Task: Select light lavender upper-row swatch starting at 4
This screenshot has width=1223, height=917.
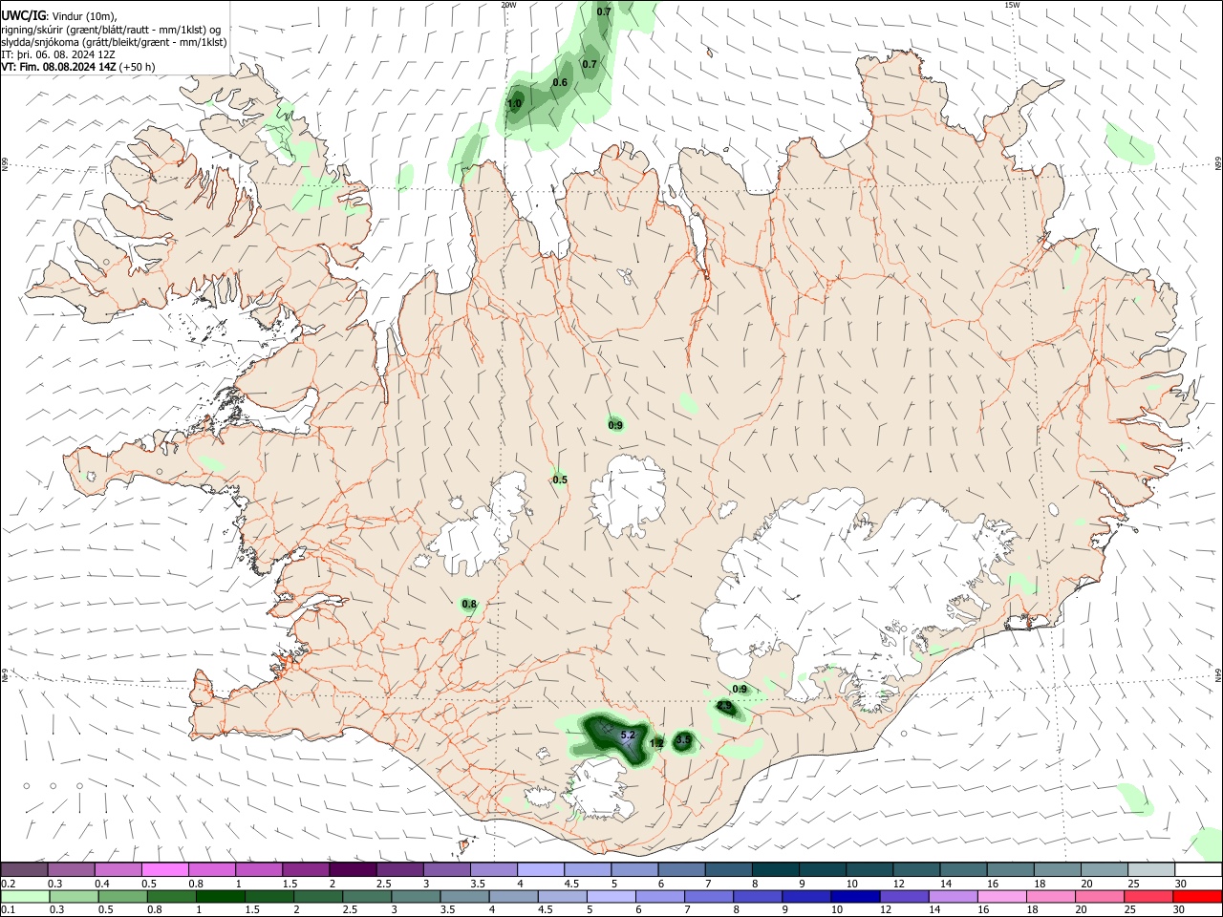Action: (x=541, y=870)
